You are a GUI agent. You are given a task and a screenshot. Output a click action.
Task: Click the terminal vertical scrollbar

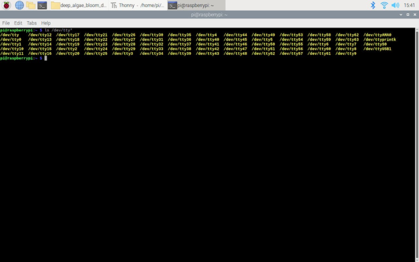tap(417, 144)
